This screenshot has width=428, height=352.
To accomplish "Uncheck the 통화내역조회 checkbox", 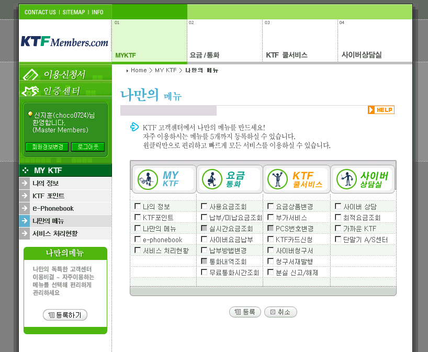I will pyautogui.click(x=204, y=261).
